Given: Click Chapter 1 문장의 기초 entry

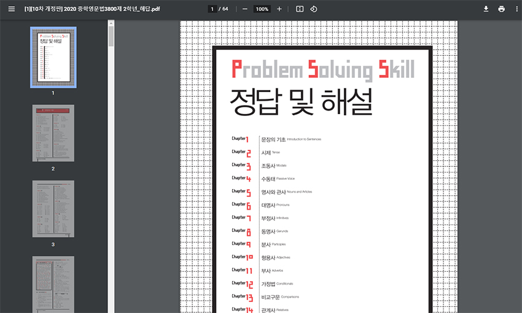Looking at the screenshot, I should pyautogui.click(x=276, y=139).
